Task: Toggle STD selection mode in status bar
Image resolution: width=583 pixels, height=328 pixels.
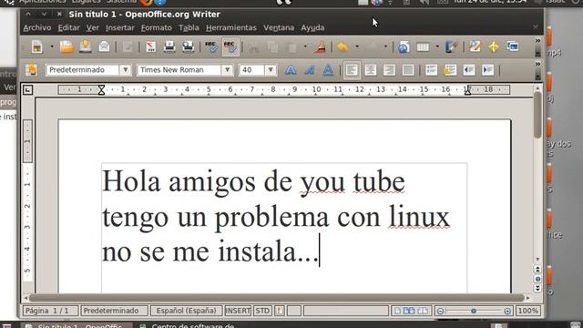Action: tap(262, 311)
